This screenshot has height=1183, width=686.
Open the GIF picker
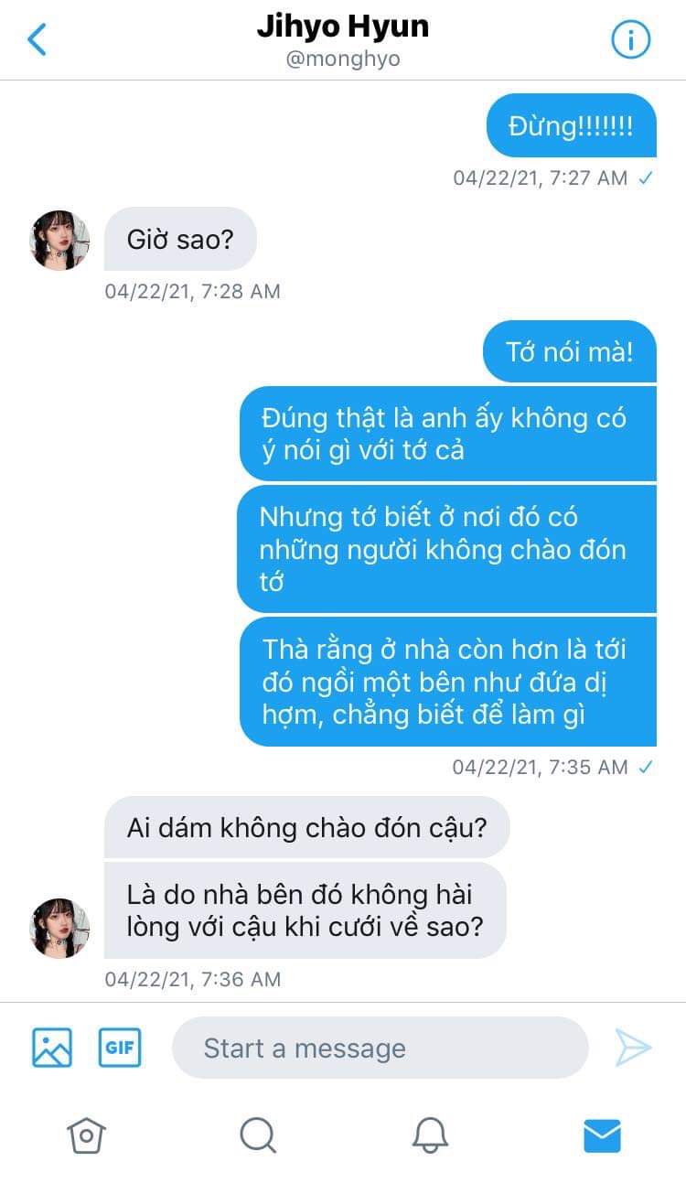point(120,1048)
